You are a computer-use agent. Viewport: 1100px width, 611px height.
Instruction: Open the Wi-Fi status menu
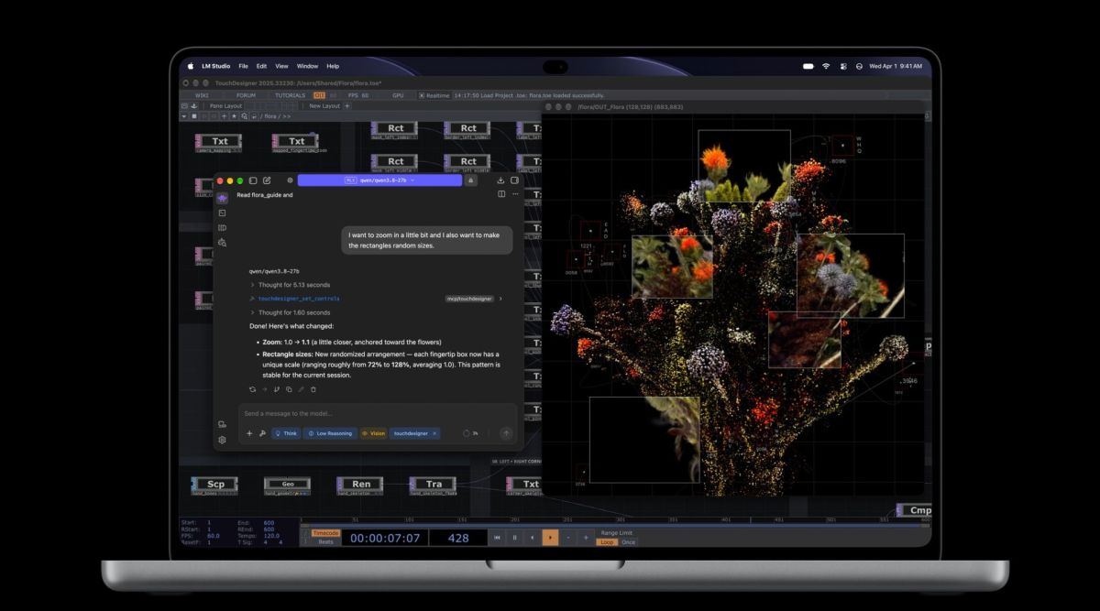825,66
